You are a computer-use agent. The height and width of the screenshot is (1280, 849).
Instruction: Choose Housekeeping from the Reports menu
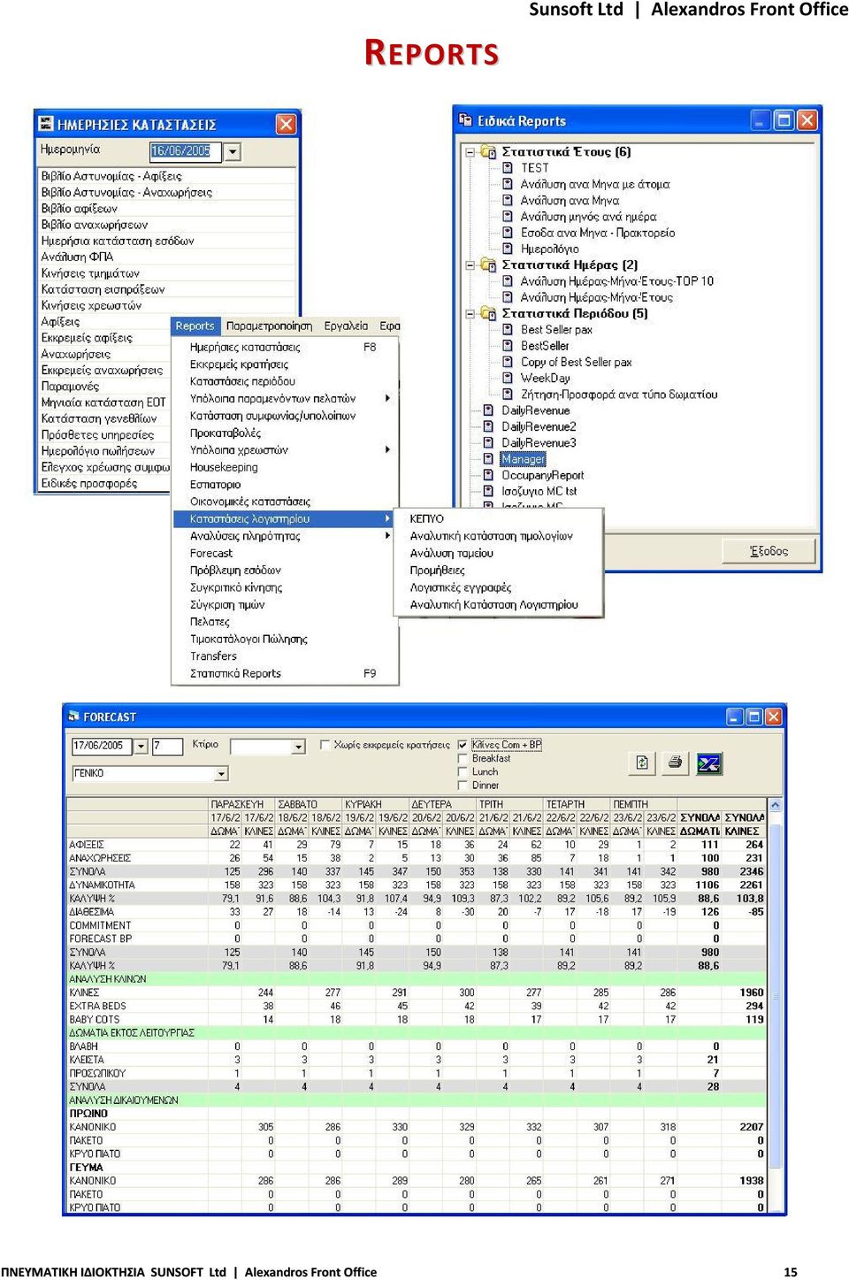point(286,468)
